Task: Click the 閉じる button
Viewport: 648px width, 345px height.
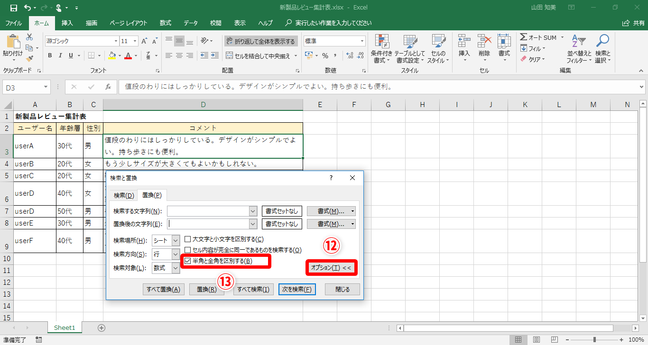Action: click(x=343, y=290)
